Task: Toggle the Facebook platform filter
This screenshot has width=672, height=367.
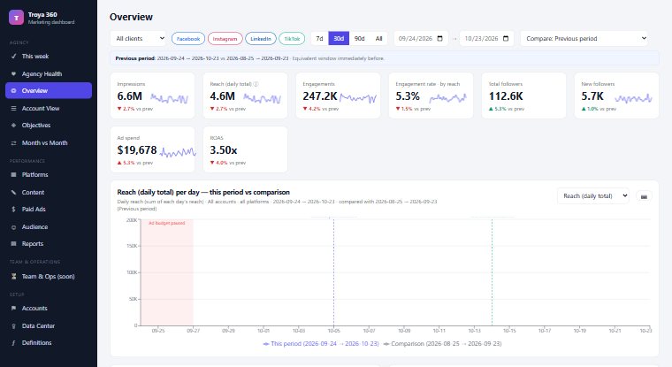Action: [x=188, y=39]
